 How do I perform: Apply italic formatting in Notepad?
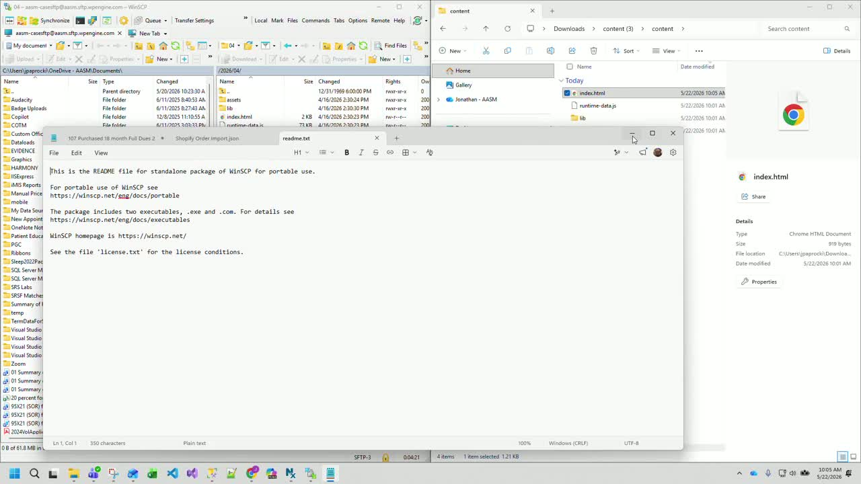[361, 153]
